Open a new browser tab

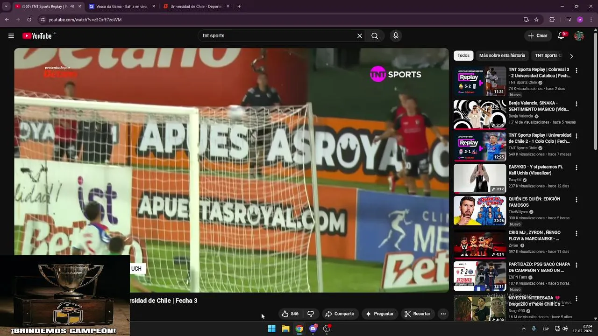pos(239,7)
